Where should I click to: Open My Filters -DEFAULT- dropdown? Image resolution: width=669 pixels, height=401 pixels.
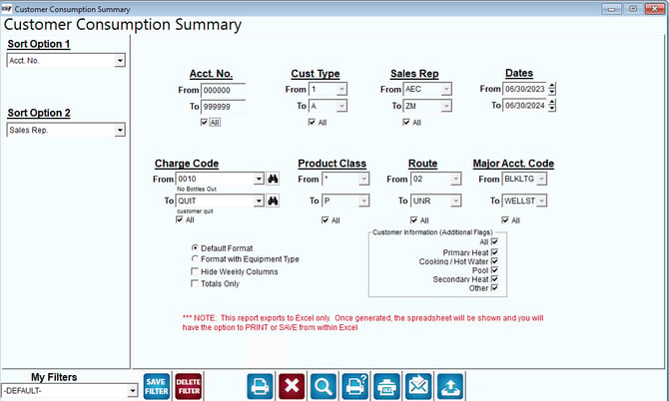pyautogui.click(x=132, y=390)
